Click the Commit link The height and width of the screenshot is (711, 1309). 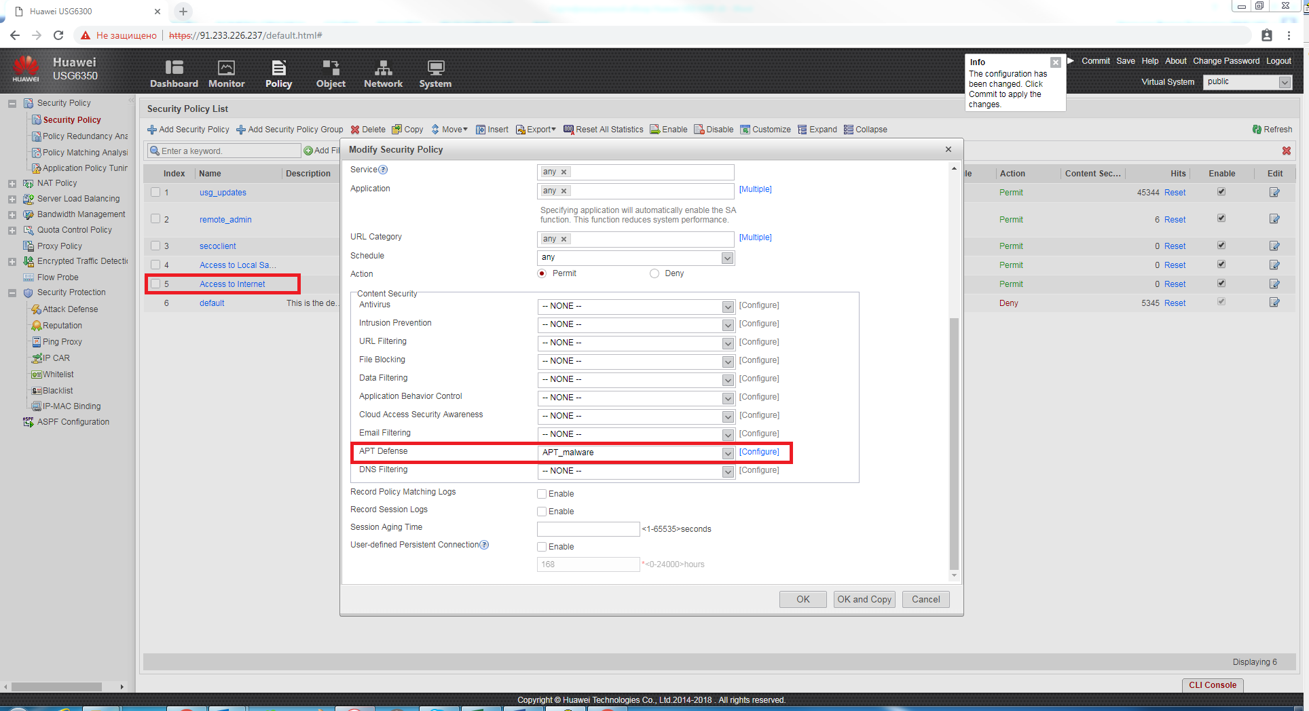coord(1095,61)
